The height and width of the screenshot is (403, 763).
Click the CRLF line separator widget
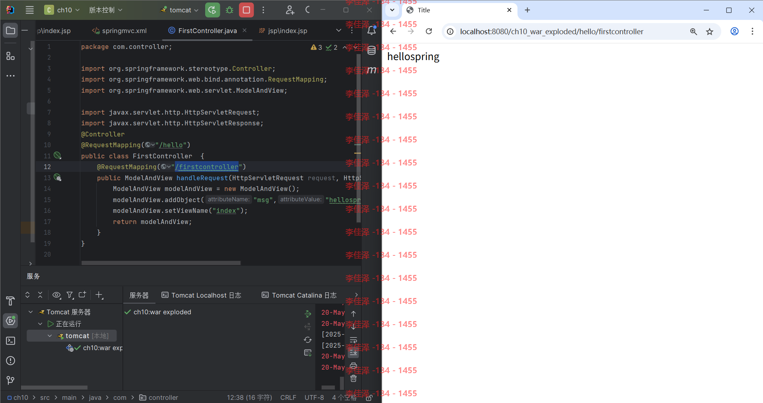(288, 397)
